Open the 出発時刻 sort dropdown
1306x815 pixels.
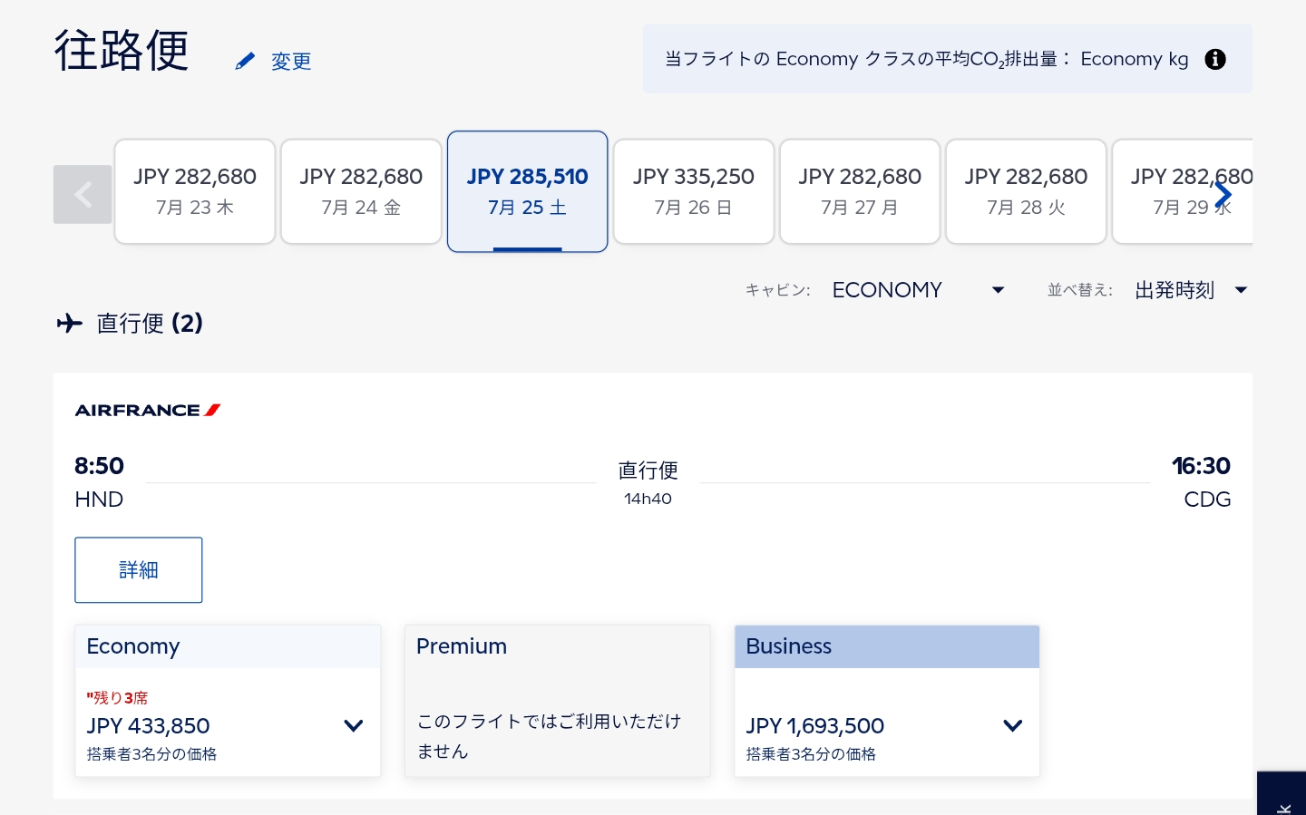(x=1191, y=290)
